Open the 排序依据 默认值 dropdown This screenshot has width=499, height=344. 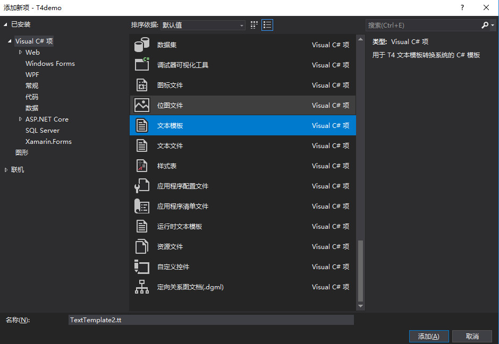(x=203, y=25)
